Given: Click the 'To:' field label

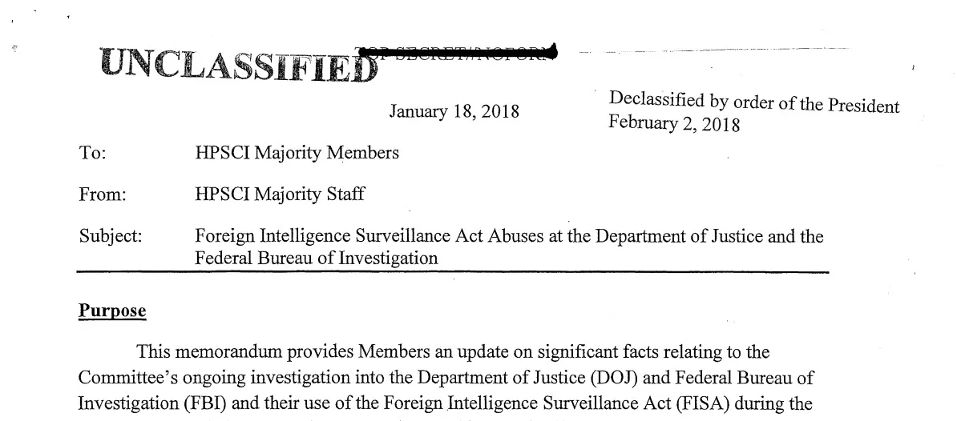Looking at the screenshot, I should coord(93,153).
